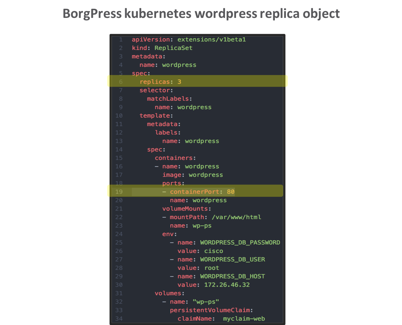Image resolution: width=402 pixels, height=325 pixels.
Task: Click the yellow marker right of replicas line
Action: click(x=286, y=81)
